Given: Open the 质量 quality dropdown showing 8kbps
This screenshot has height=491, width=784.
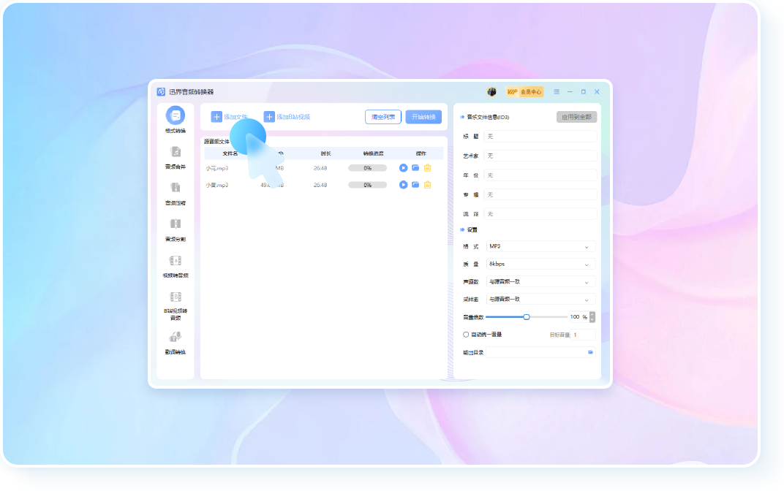Looking at the screenshot, I should pos(540,264).
